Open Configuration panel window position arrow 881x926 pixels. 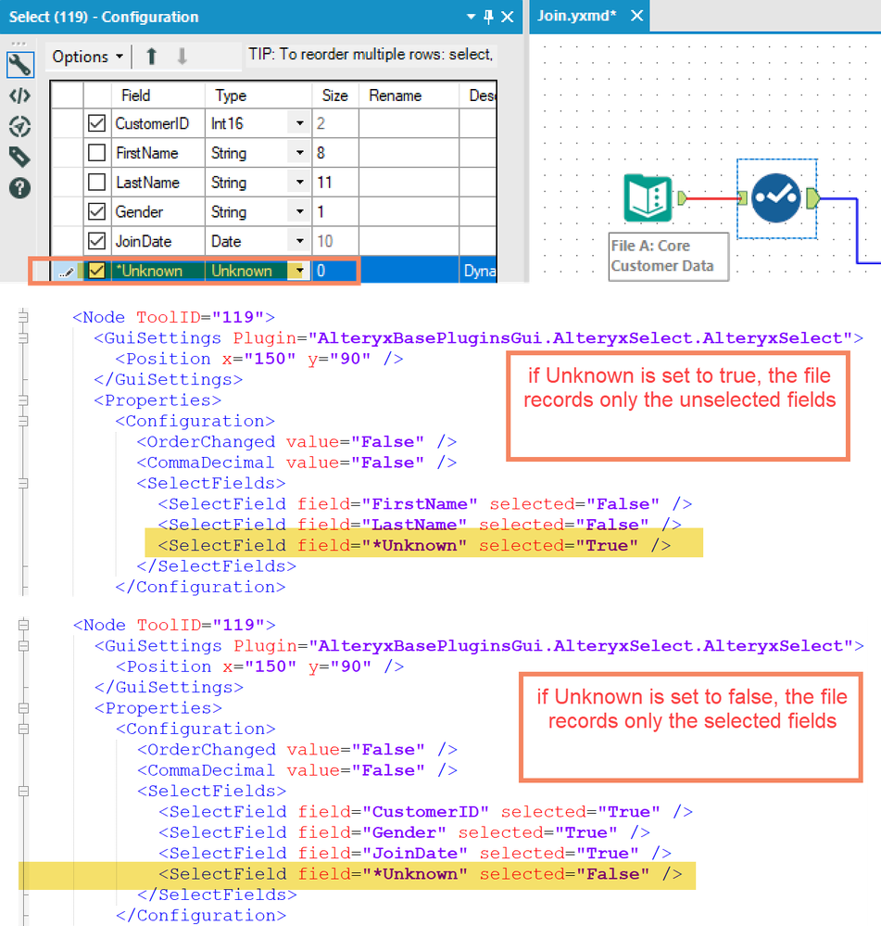[x=471, y=17]
